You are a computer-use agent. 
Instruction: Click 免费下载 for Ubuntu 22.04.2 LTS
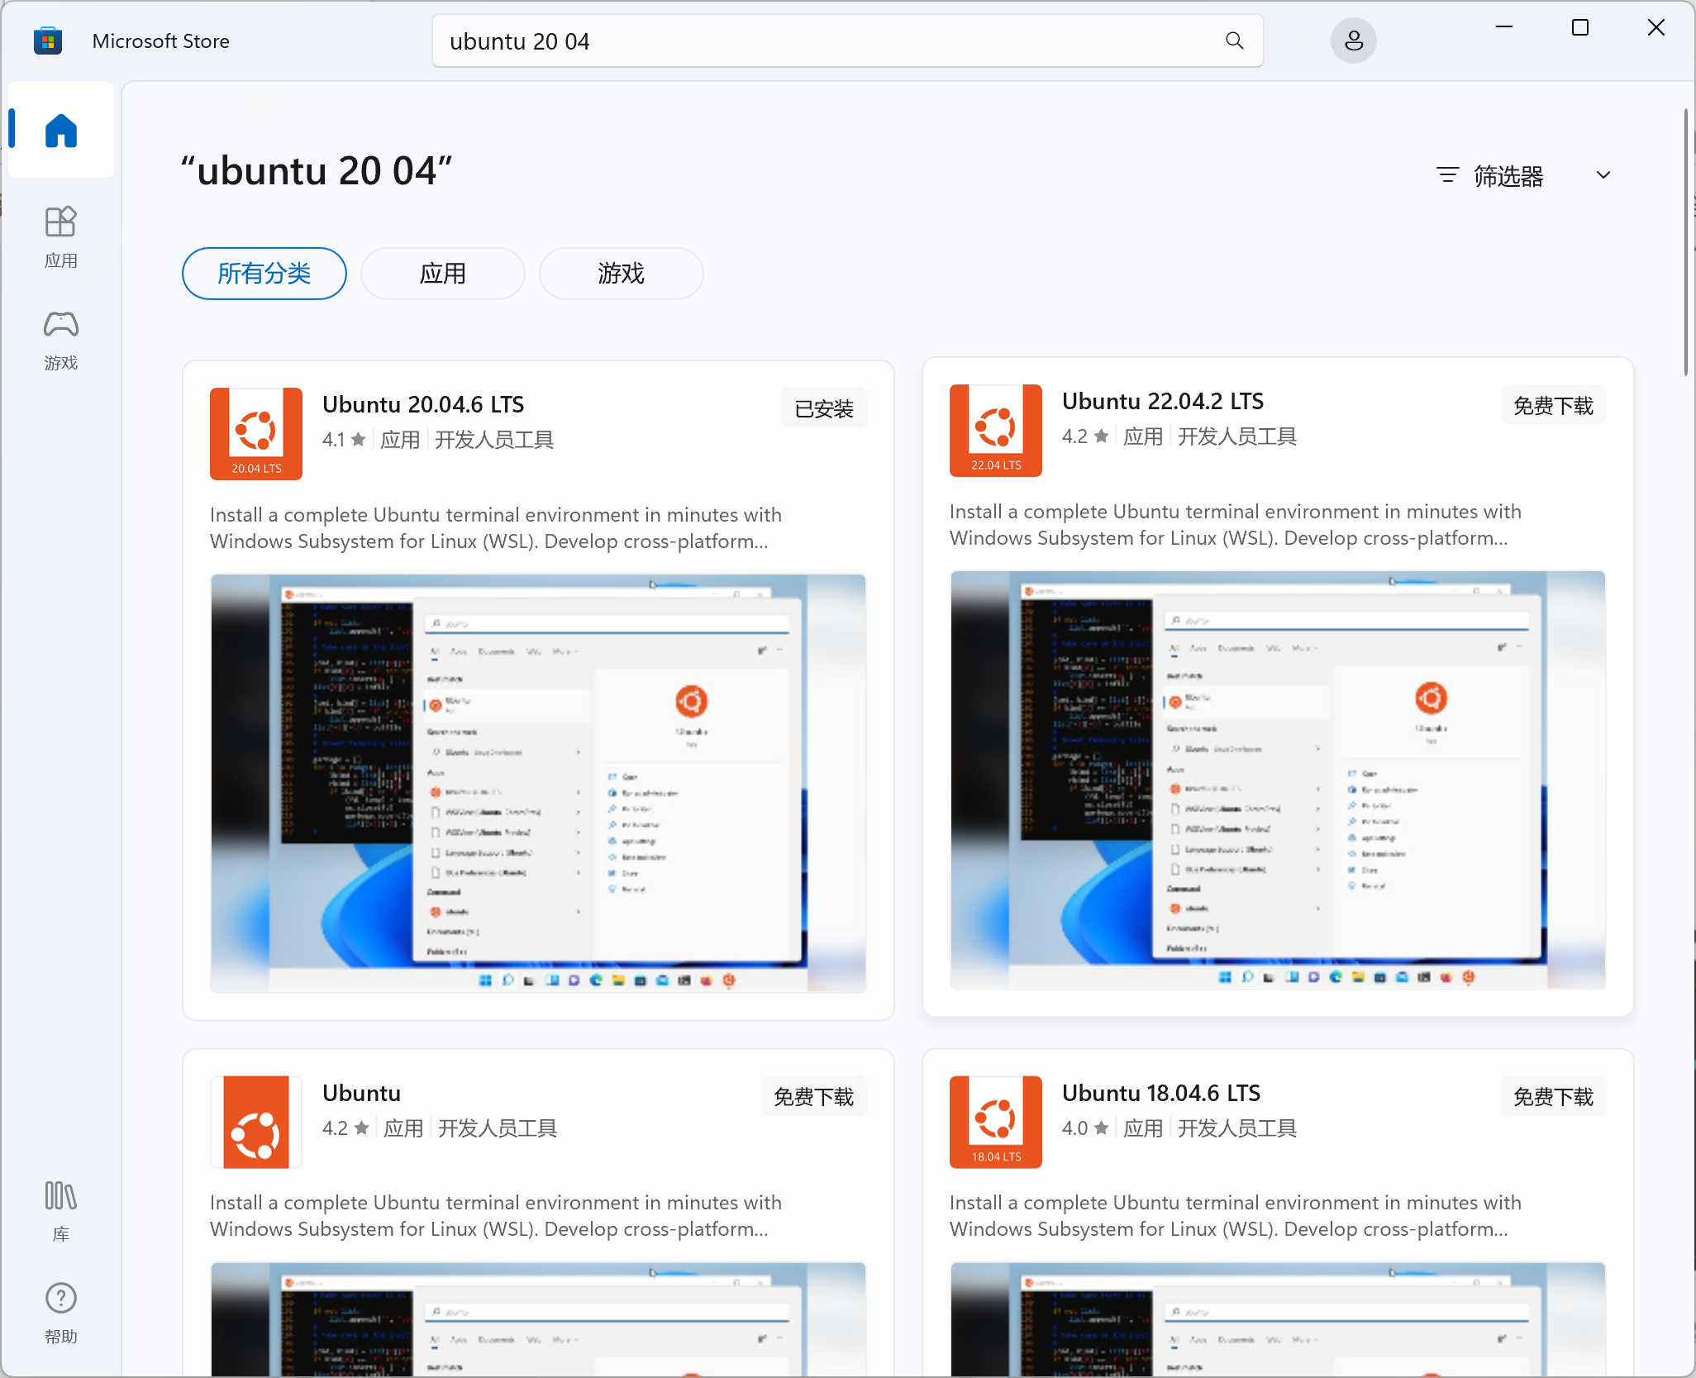pyautogui.click(x=1552, y=406)
